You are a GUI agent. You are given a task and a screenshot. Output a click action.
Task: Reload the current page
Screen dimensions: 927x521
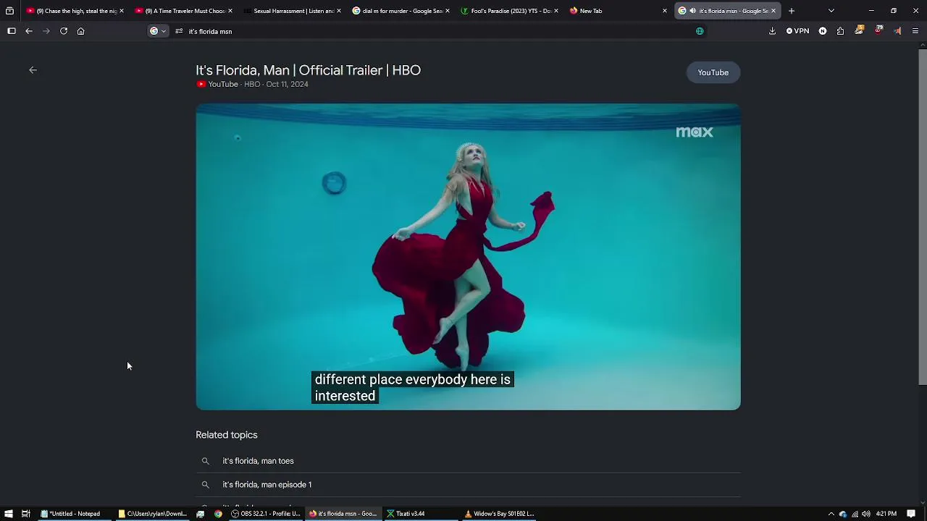[64, 31]
